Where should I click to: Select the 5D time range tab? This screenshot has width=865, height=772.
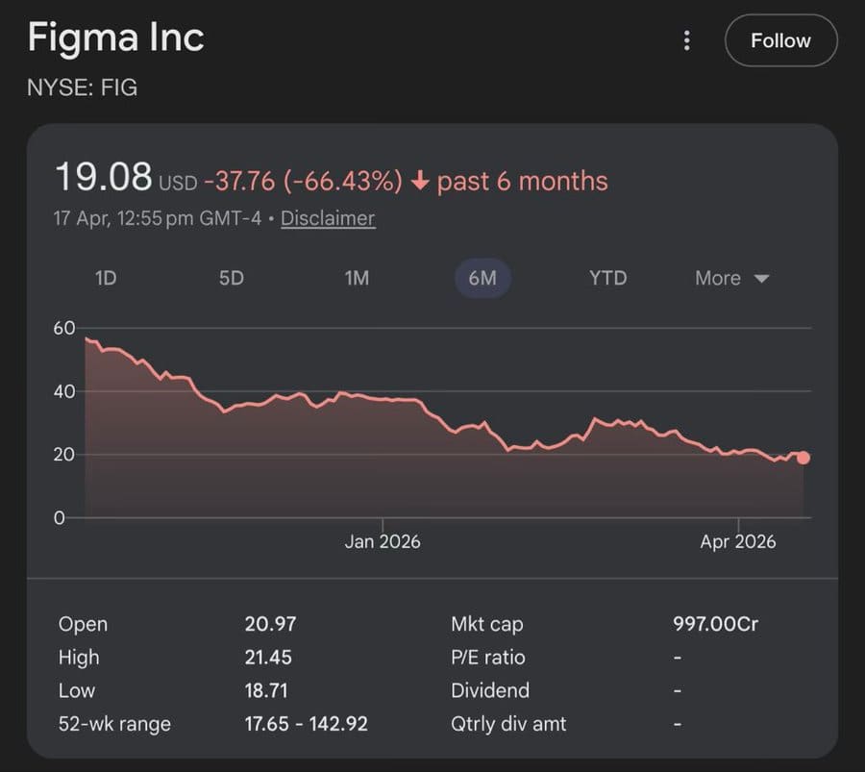point(231,278)
